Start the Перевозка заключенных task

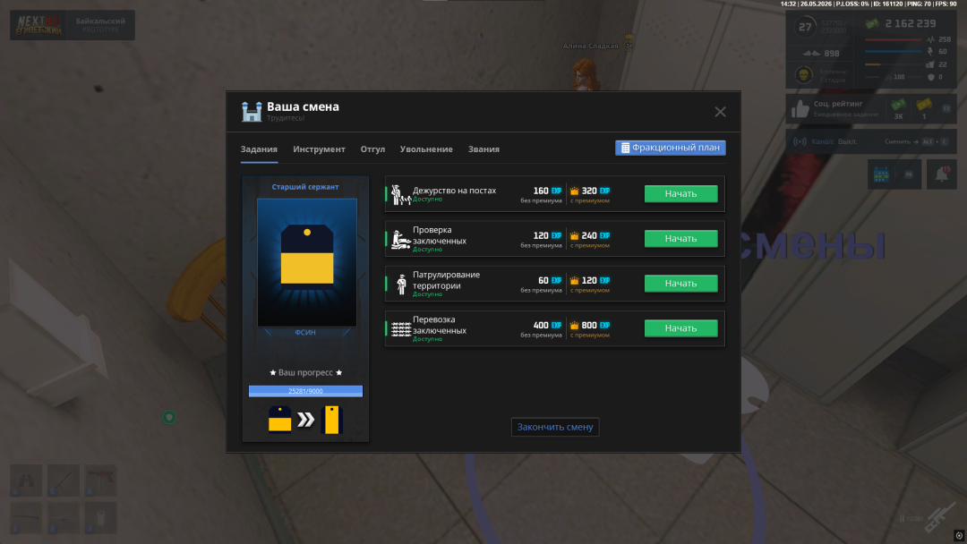pyautogui.click(x=680, y=328)
